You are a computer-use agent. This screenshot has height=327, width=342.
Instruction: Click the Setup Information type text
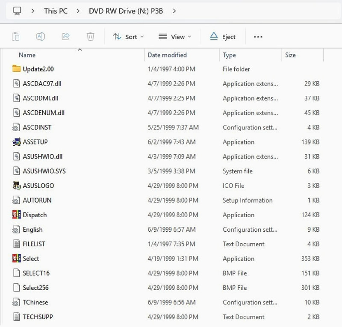(x=248, y=200)
